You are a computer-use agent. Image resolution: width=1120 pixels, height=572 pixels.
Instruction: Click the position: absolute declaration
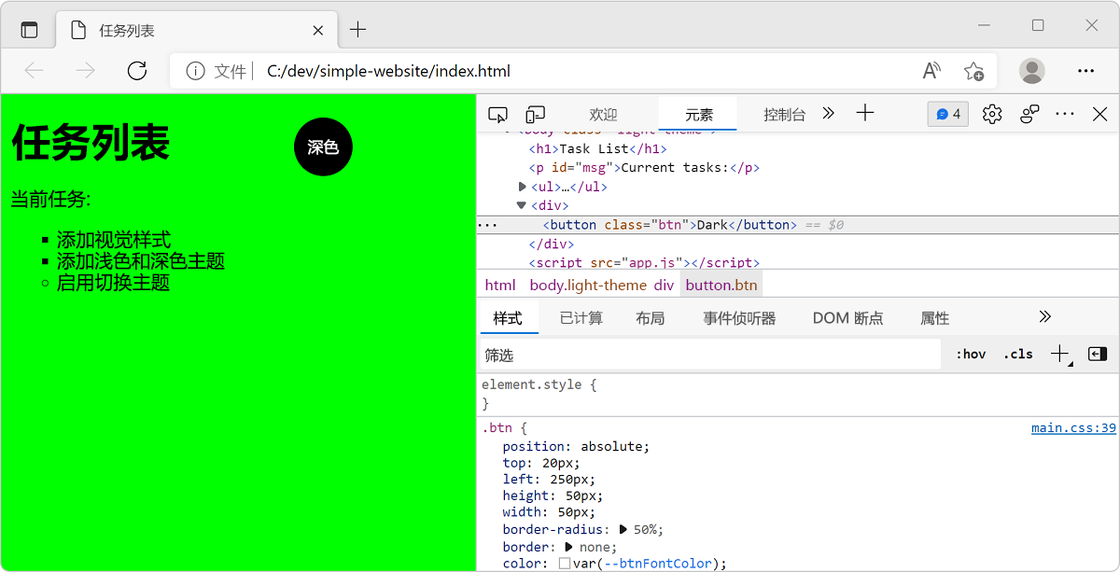coord(576,446)
